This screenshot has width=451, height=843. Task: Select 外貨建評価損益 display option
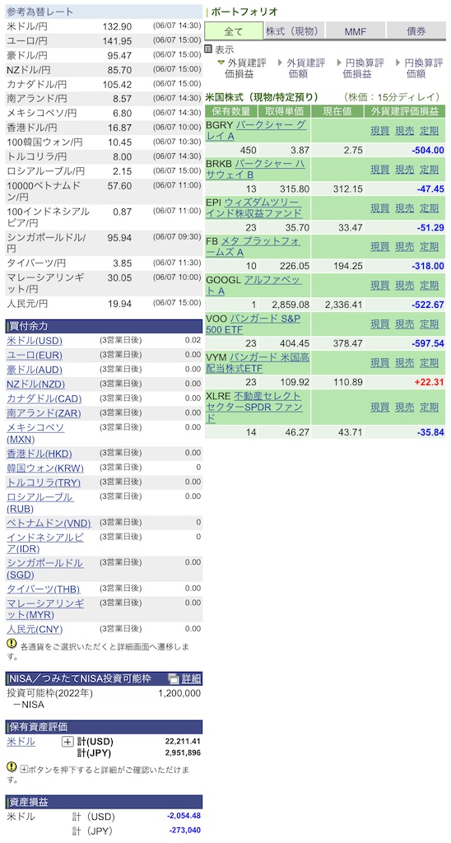click(244, 68)
